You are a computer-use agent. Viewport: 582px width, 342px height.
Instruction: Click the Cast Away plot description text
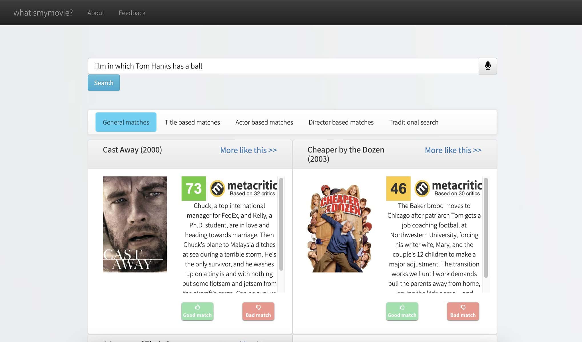[229, 247]
